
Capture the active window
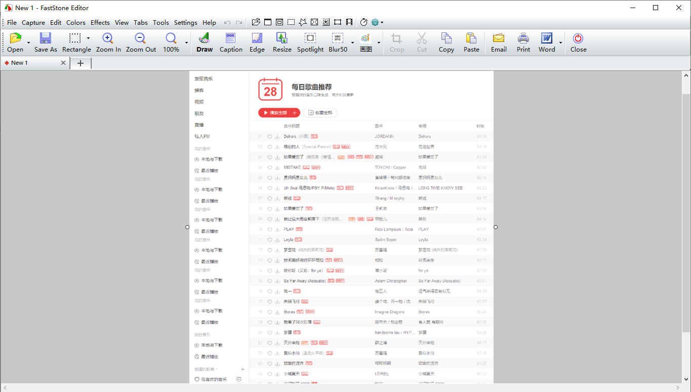pyautogui.click(x=267, y=22)
